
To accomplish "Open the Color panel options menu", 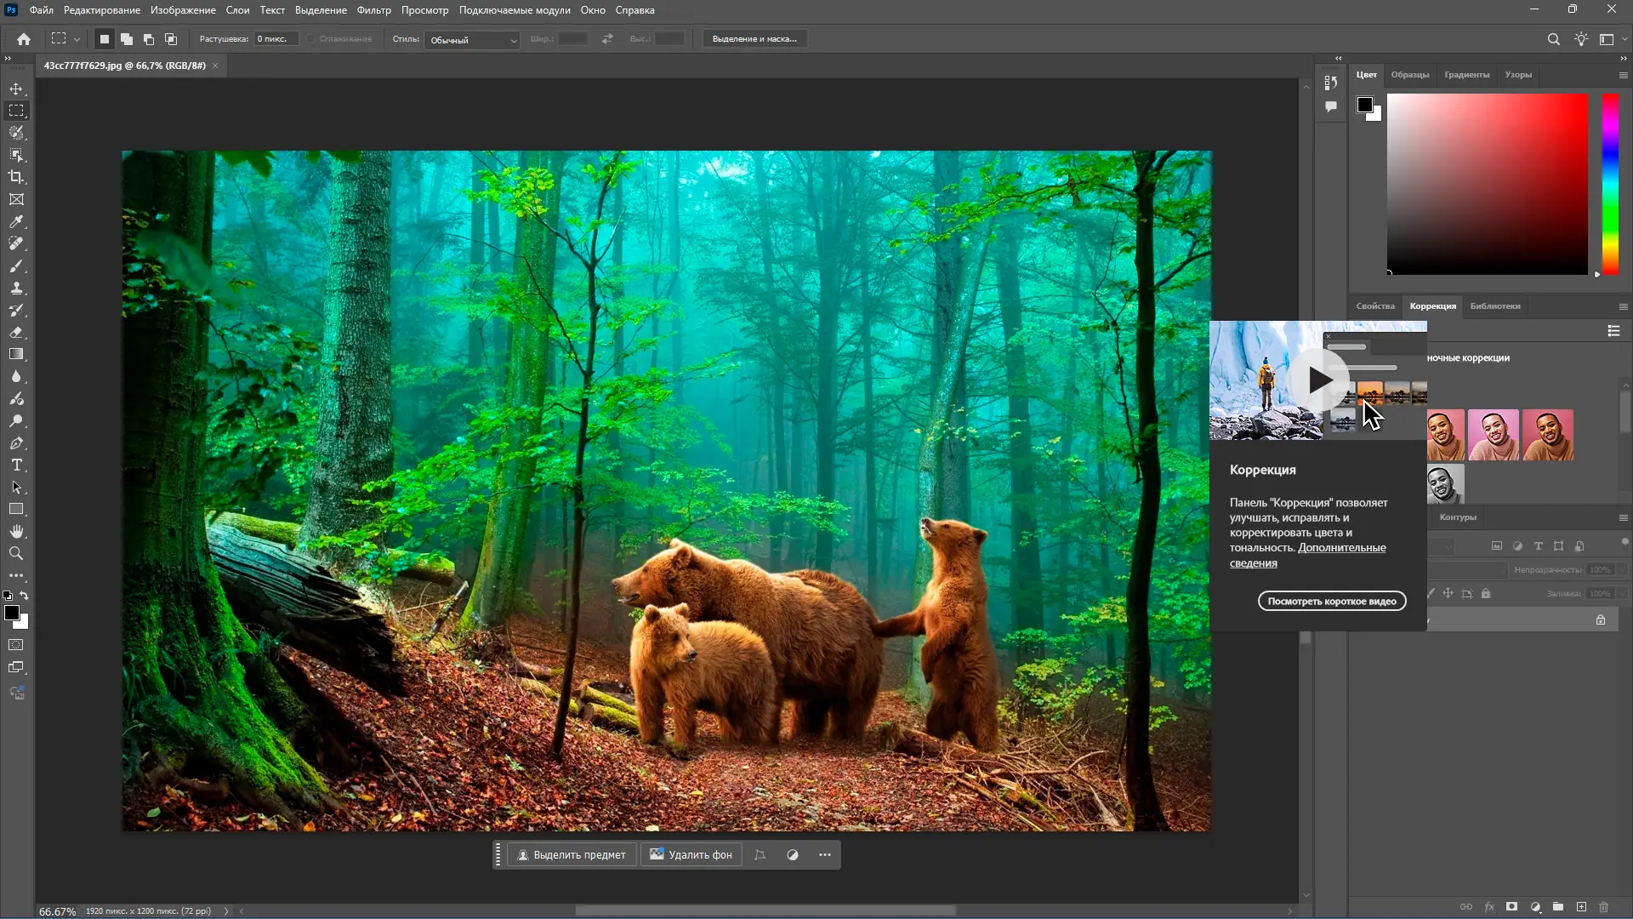I will [1623, 75].
